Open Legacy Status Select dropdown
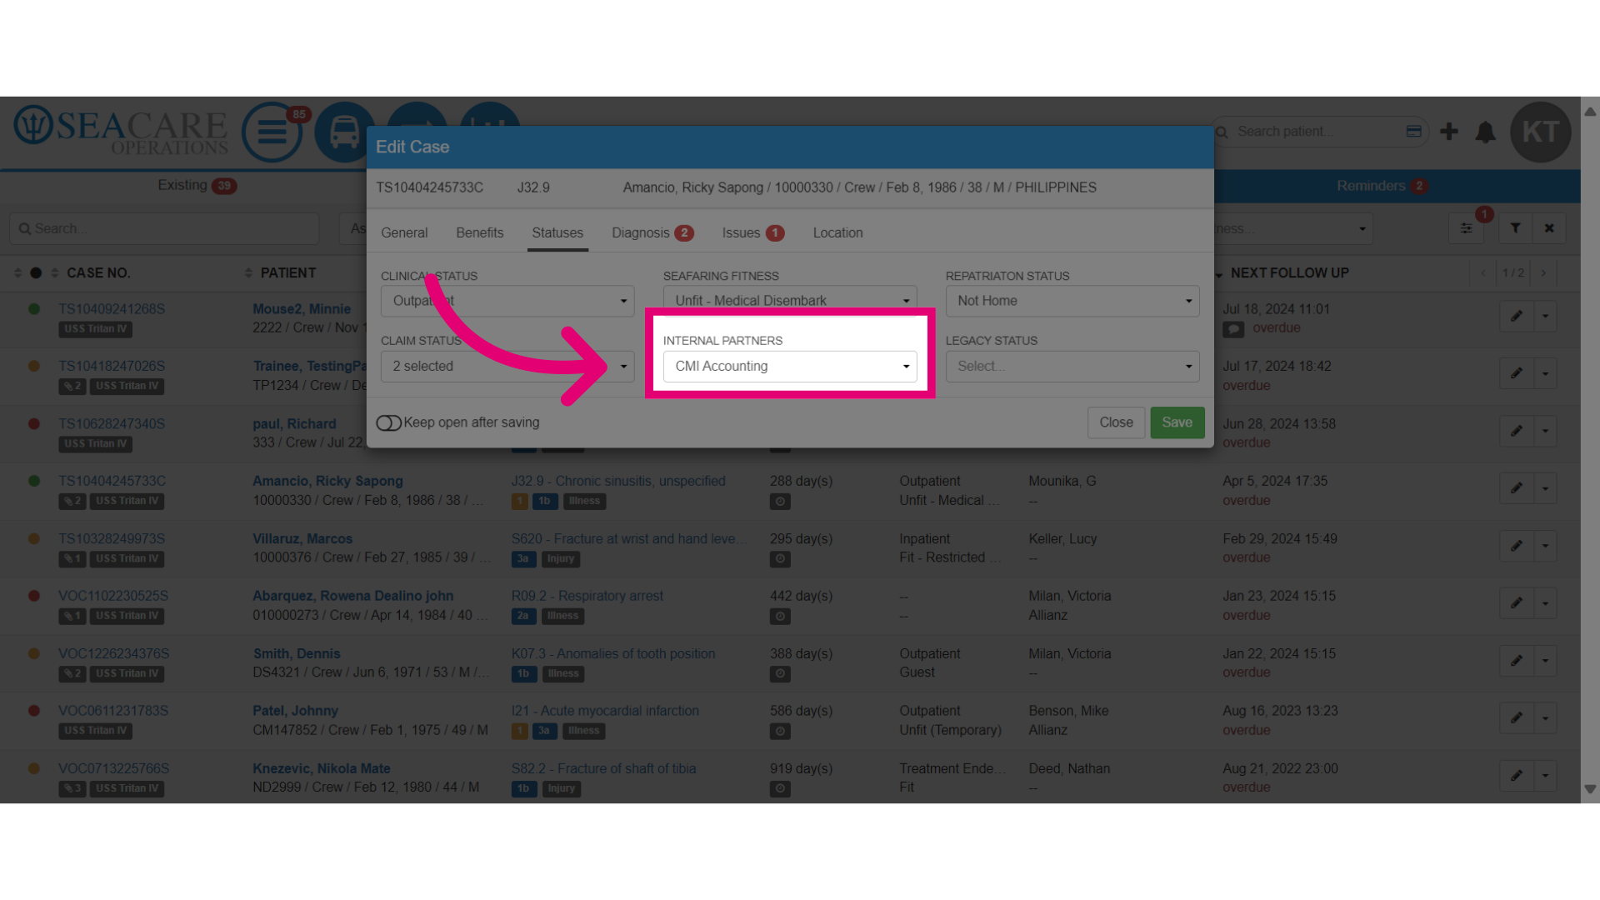This screenshot has width=1600, height=900. [x=1072, y=367]
